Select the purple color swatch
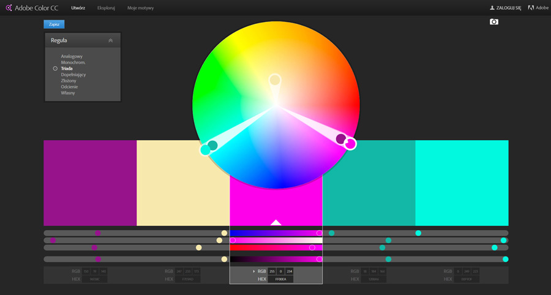The width and height of the screenshot is (551, 295). [x=90, y=183]
